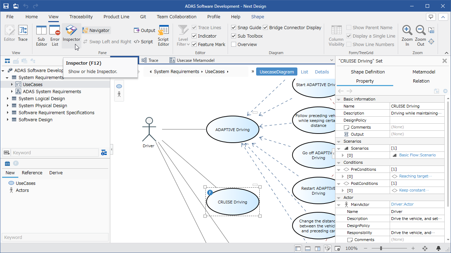451x253 pixels.
Task: Switch to the Home ribbon tab
Action: 31,17
